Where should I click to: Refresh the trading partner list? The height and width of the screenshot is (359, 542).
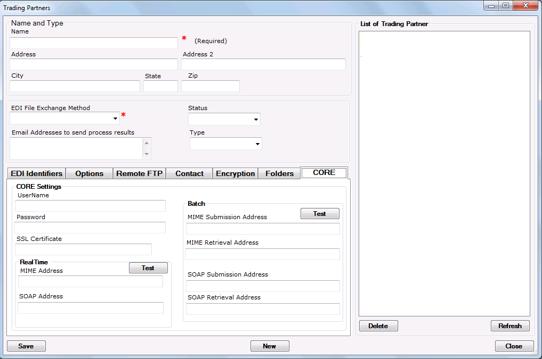[x=510, y=326]
